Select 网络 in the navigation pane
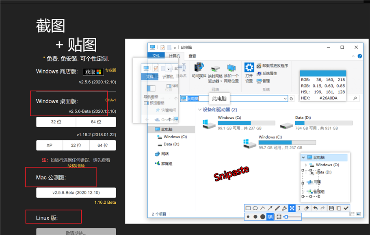This screenshot has width=370, height=235. click(162, 154)
